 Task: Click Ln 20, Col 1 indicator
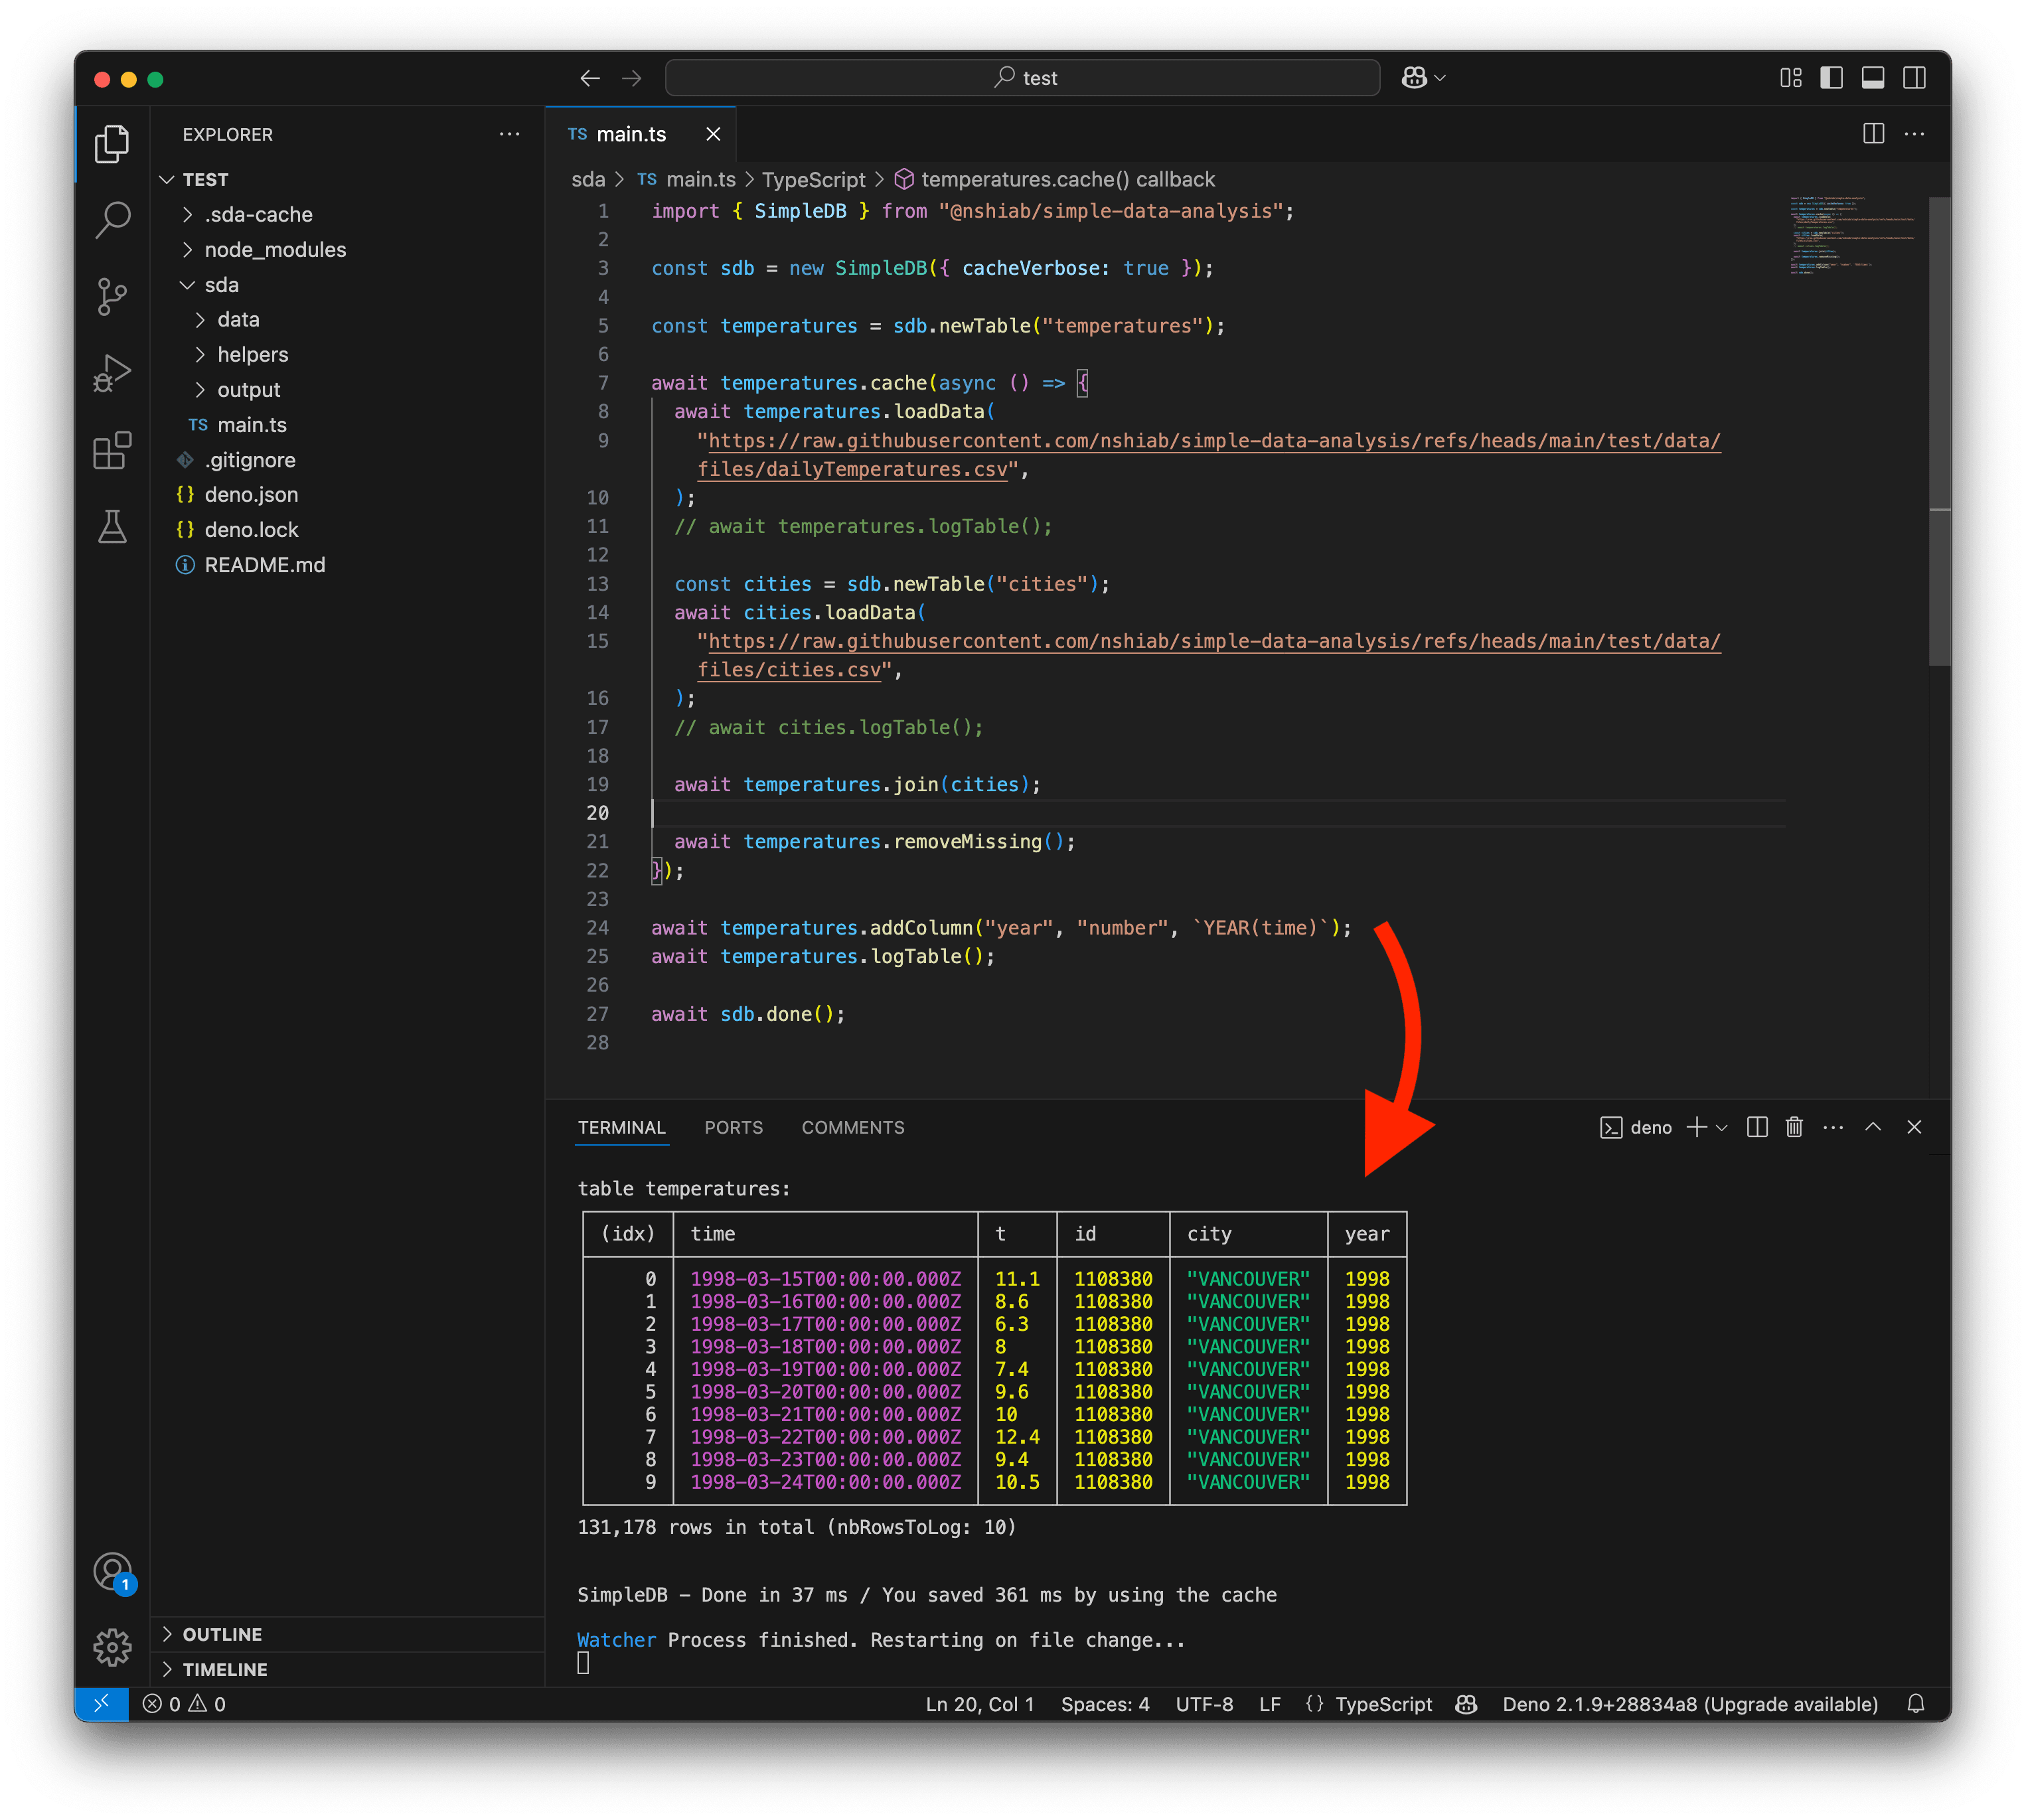pyautogui.click(x=979, y=1704)
